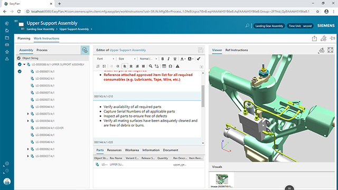Switch to the Planning tab
This screenshot has height=190, width=338.
tap(24, 39)
